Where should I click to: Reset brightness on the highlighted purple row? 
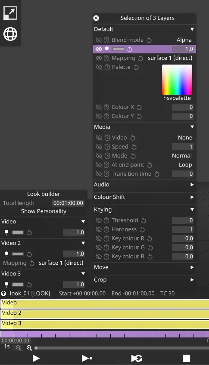pos(130,49)
